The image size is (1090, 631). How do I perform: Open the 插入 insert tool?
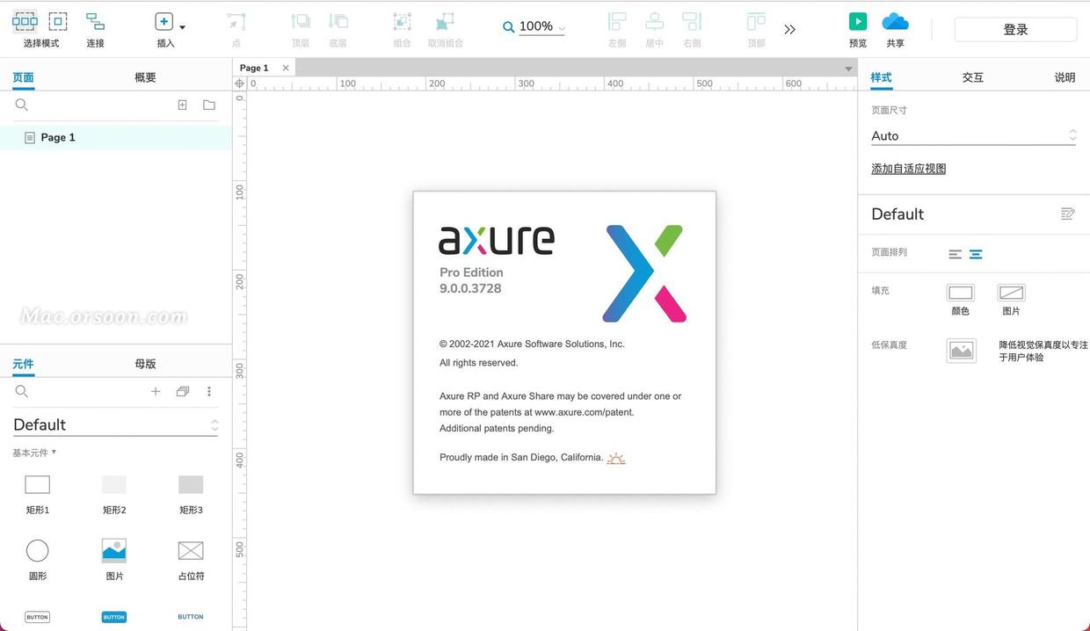[x=163, y=22]
